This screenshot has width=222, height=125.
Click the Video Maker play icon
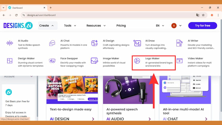coord(179,61)
